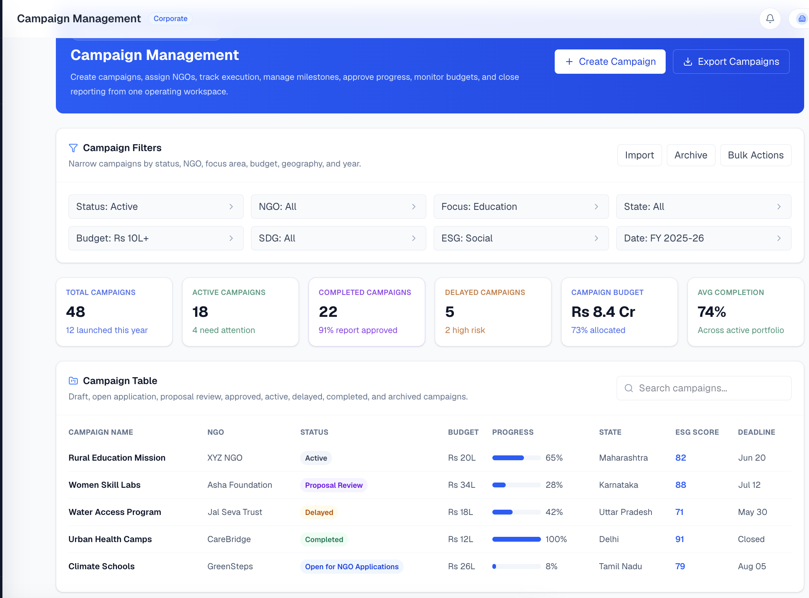Expand the Budget: Rs 10L+ filter
809x598 pixels.
156,238
